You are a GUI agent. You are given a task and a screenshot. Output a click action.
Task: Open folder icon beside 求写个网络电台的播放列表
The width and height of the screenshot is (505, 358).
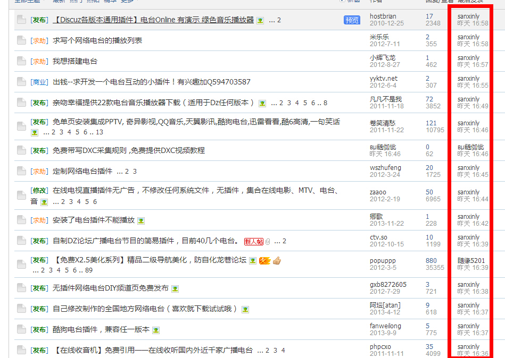tap(21, 40)
